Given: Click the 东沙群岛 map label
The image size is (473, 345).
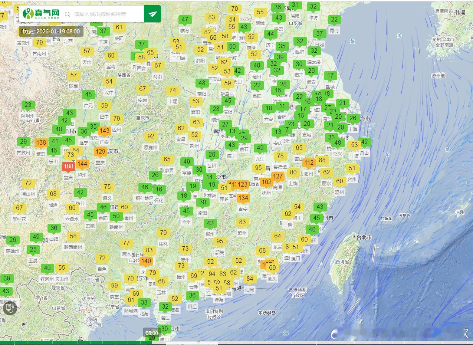Looking at the screenshot, I should point(267,313).
